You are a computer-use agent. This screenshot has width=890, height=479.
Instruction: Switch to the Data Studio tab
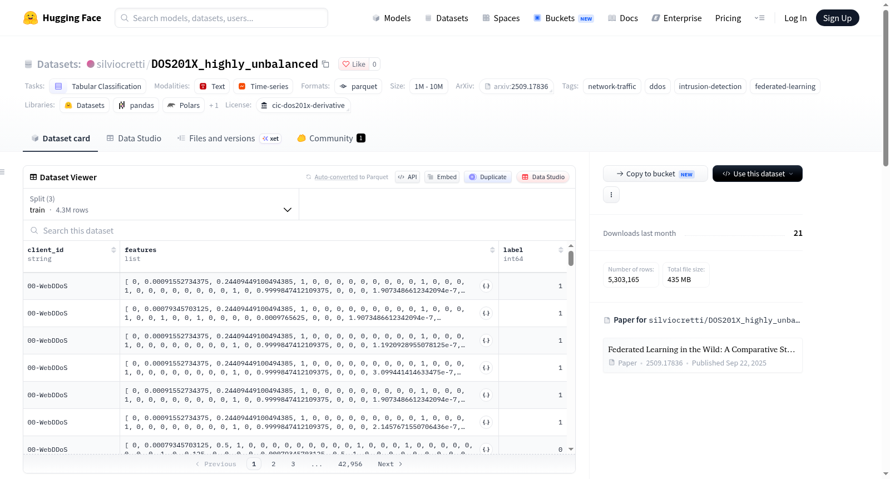pyautogui.click(x=134, y=139)
